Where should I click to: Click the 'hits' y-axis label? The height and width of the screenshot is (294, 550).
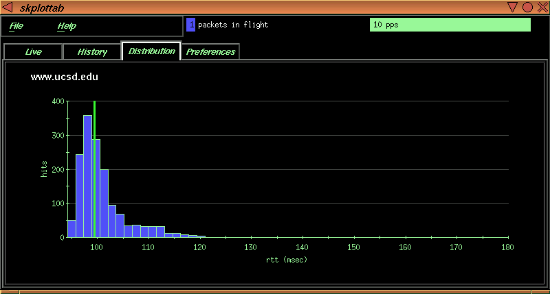(44, 169)
